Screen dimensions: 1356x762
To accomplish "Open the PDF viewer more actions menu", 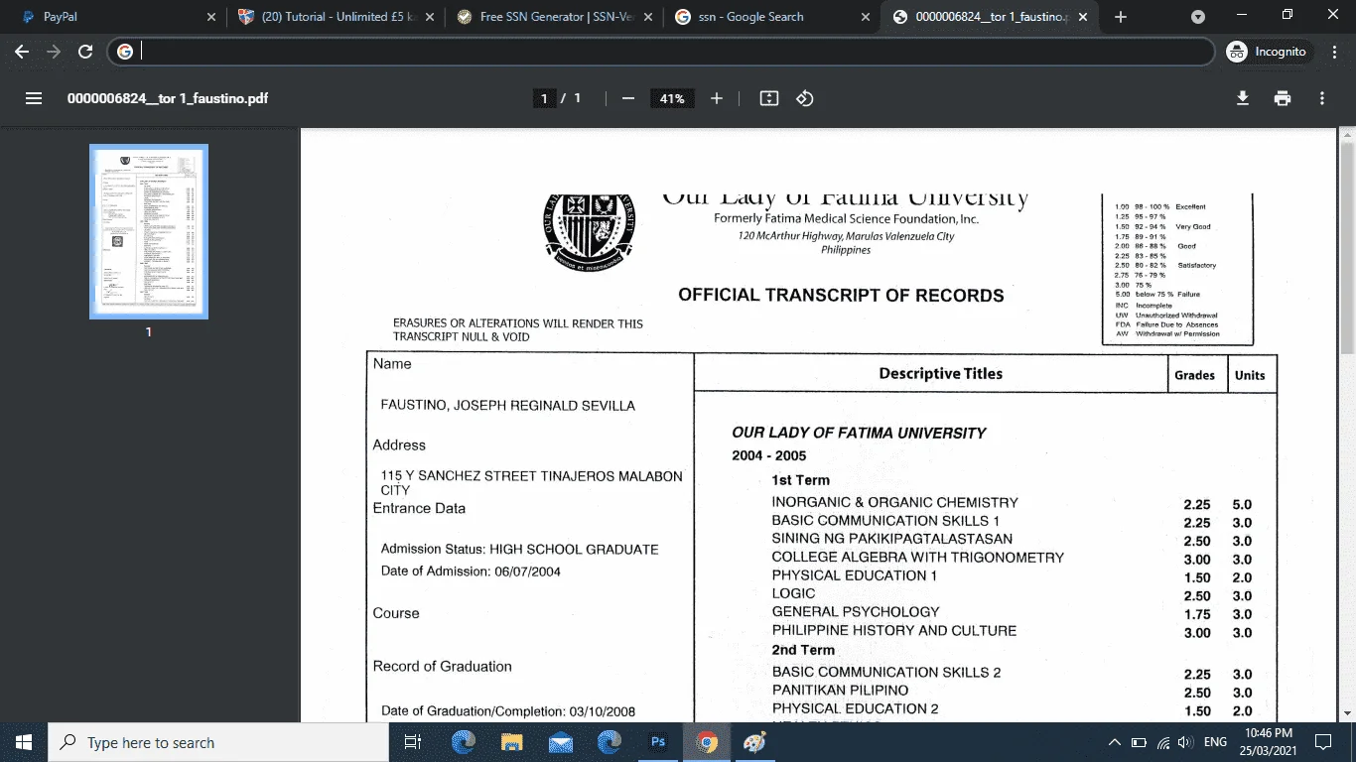I will (x=1322, y=98).
